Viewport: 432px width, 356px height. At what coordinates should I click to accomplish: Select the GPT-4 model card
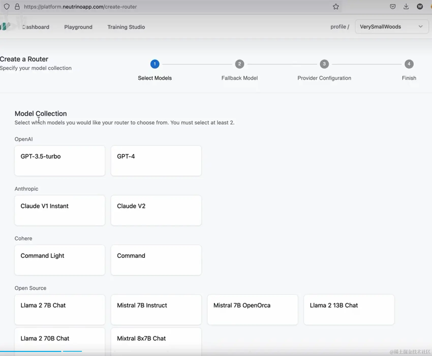(x=156, y=161)
